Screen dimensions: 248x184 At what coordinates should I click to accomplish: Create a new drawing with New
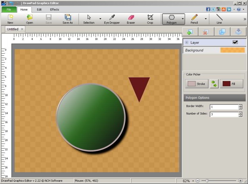10,19
